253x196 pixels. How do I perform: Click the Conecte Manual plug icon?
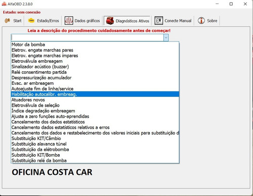click(159, 21)
